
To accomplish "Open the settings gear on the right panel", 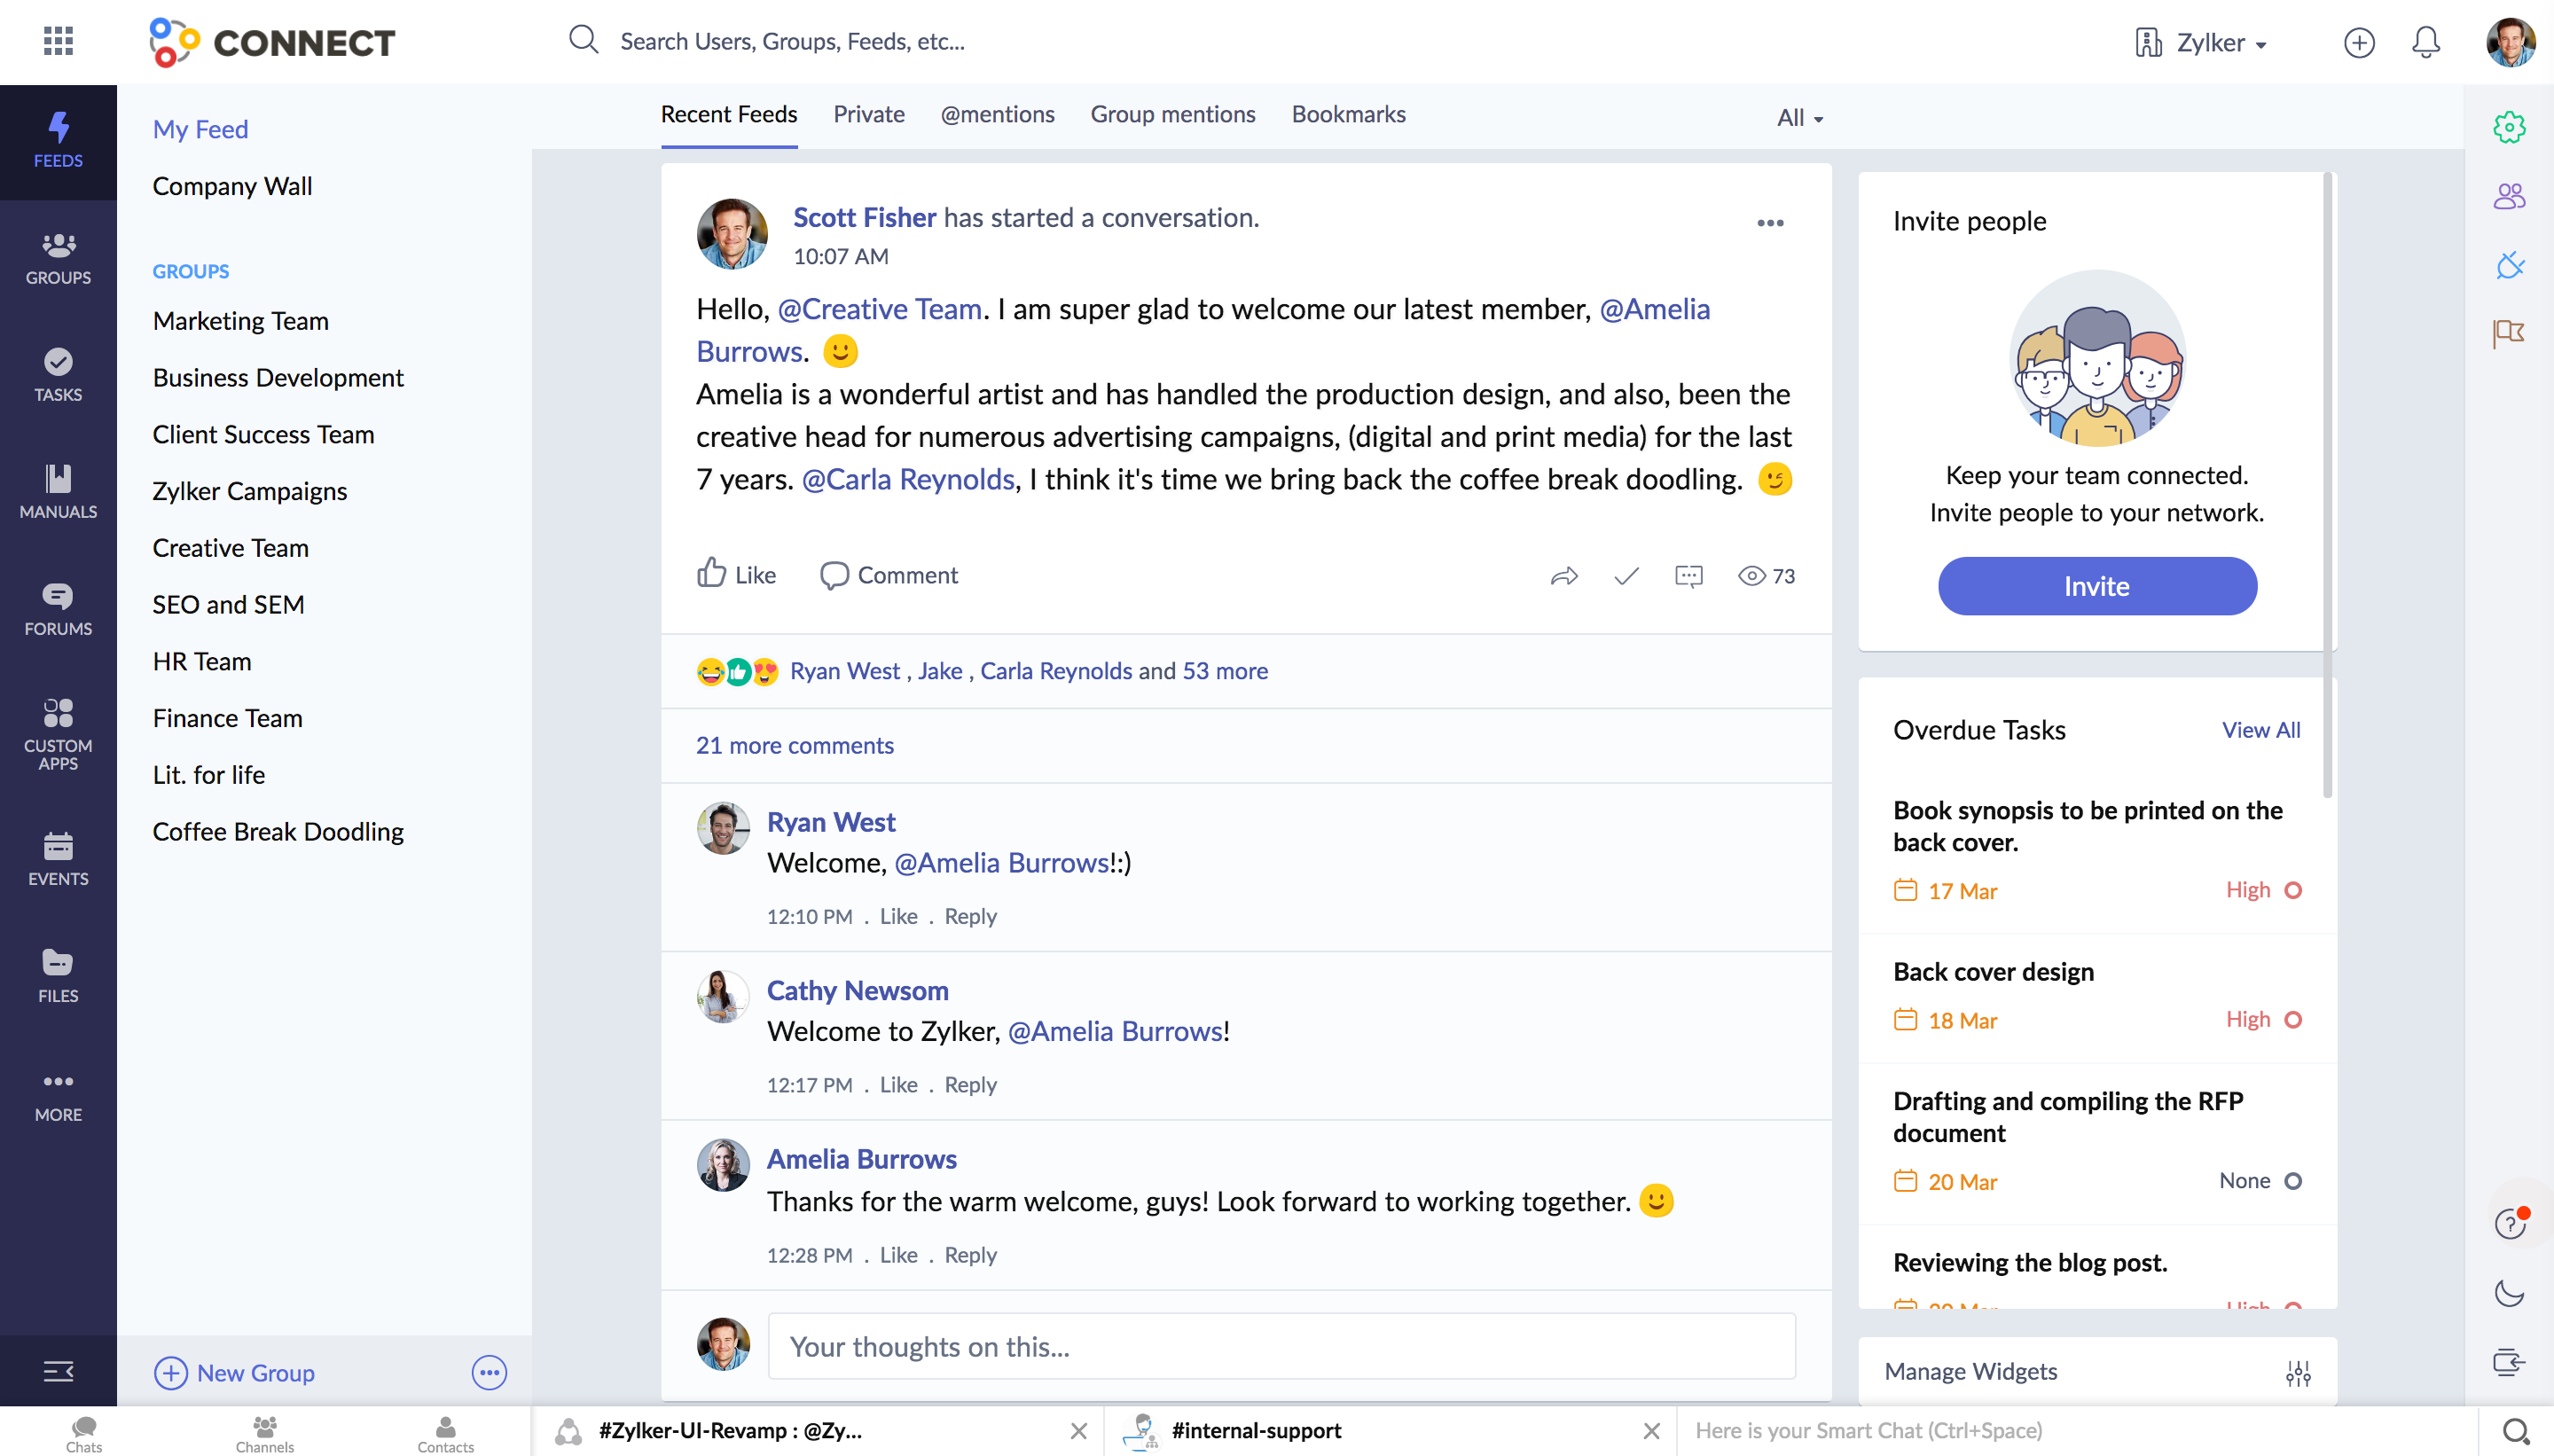I will click(2510, 127).
